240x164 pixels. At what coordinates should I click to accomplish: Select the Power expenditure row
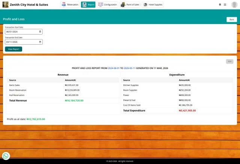click(x=177, y=95)
